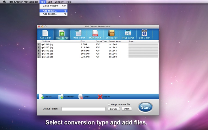Sort by File Name column header
Screen dimensions: 208x130
[x=61, y=41]
